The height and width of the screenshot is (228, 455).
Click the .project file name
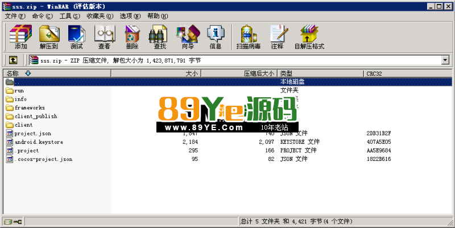click(x=27, y=151)
